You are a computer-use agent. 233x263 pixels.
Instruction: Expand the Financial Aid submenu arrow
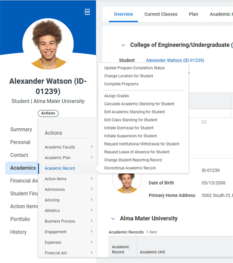(92, 252)
